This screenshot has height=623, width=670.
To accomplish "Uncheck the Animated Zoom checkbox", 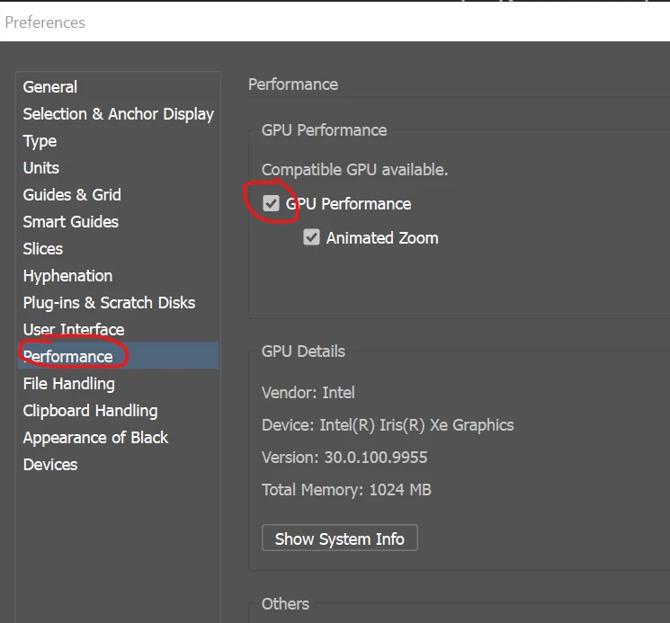I will tap(312, 238).
